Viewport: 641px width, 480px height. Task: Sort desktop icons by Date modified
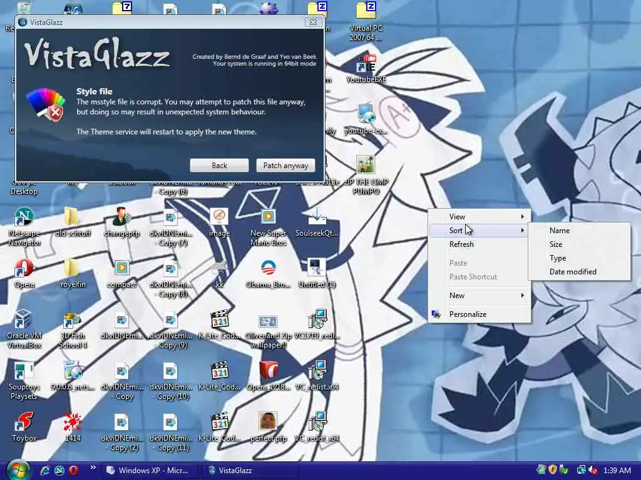coord(579,272)
